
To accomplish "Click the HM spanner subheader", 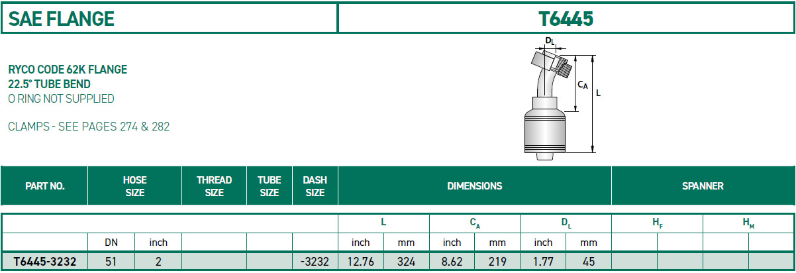I will (748, 224).
